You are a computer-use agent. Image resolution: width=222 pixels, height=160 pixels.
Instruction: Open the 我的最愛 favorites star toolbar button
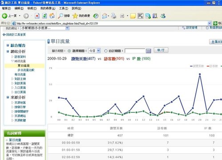(81, 16)
